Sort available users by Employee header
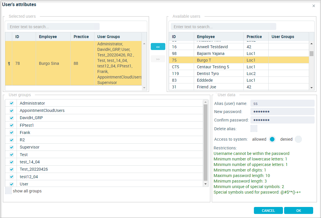This screenshot has width=321, height=218. (219, 37)
